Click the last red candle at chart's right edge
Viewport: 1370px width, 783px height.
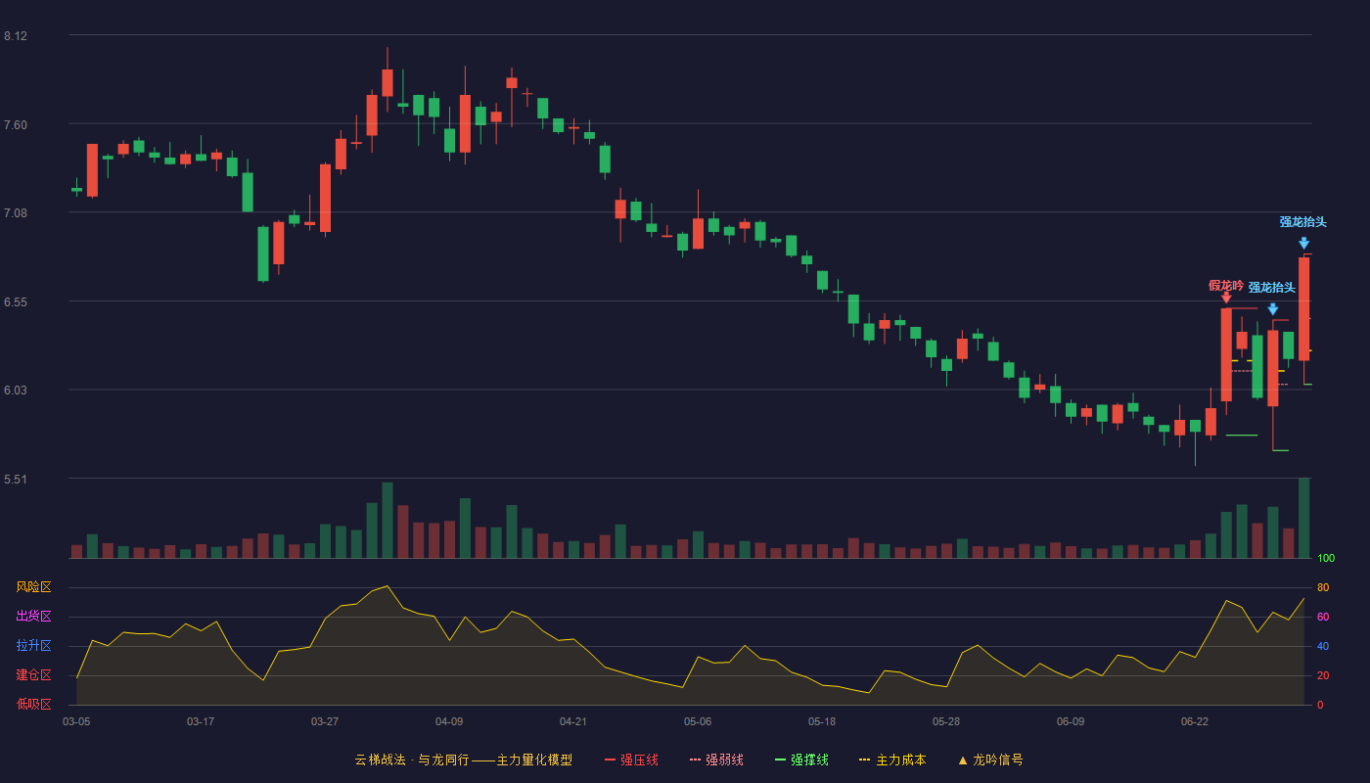pyautogui.click(x=1303, y=309)
